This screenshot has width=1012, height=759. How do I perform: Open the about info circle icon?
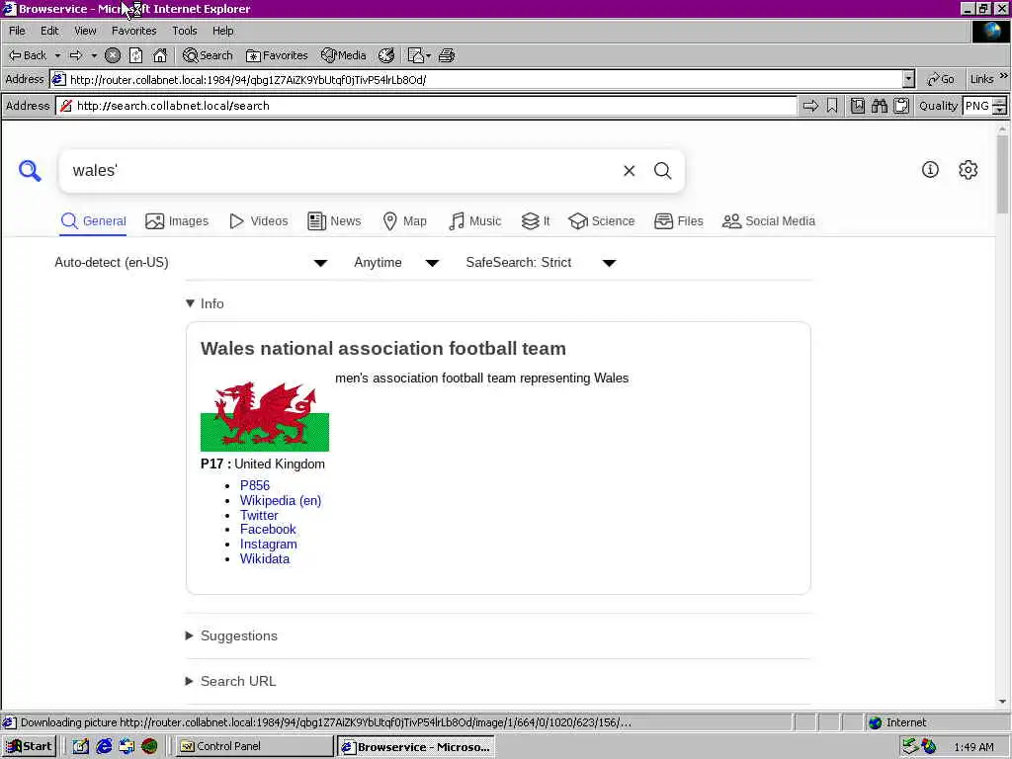coord(930,170)
